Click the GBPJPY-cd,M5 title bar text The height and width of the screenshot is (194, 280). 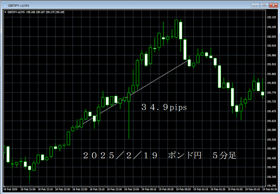pyautogui.click(x=18, y=6)
